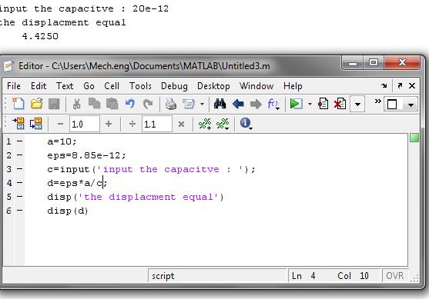This screenshot has height=299, width=429.
Task: Print the script
Action: pyautogui.click(x=171, y=104)
